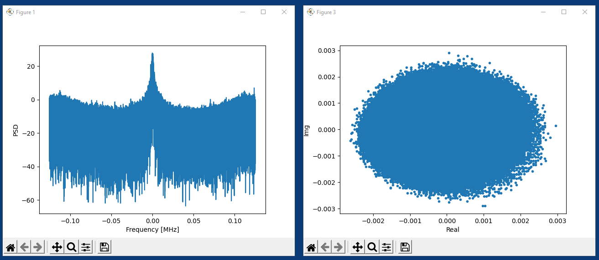Click the 'Frequency [MHz]' axis label

coord(152,229)
